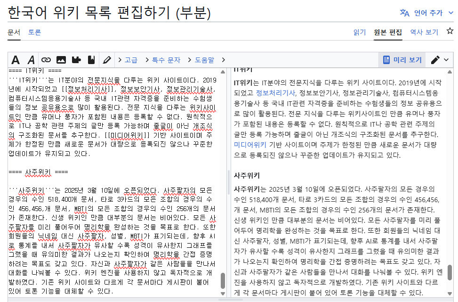Click bold IT위키 at preview paragraph start
Screen dimensions: 458x302
(243, 83)
